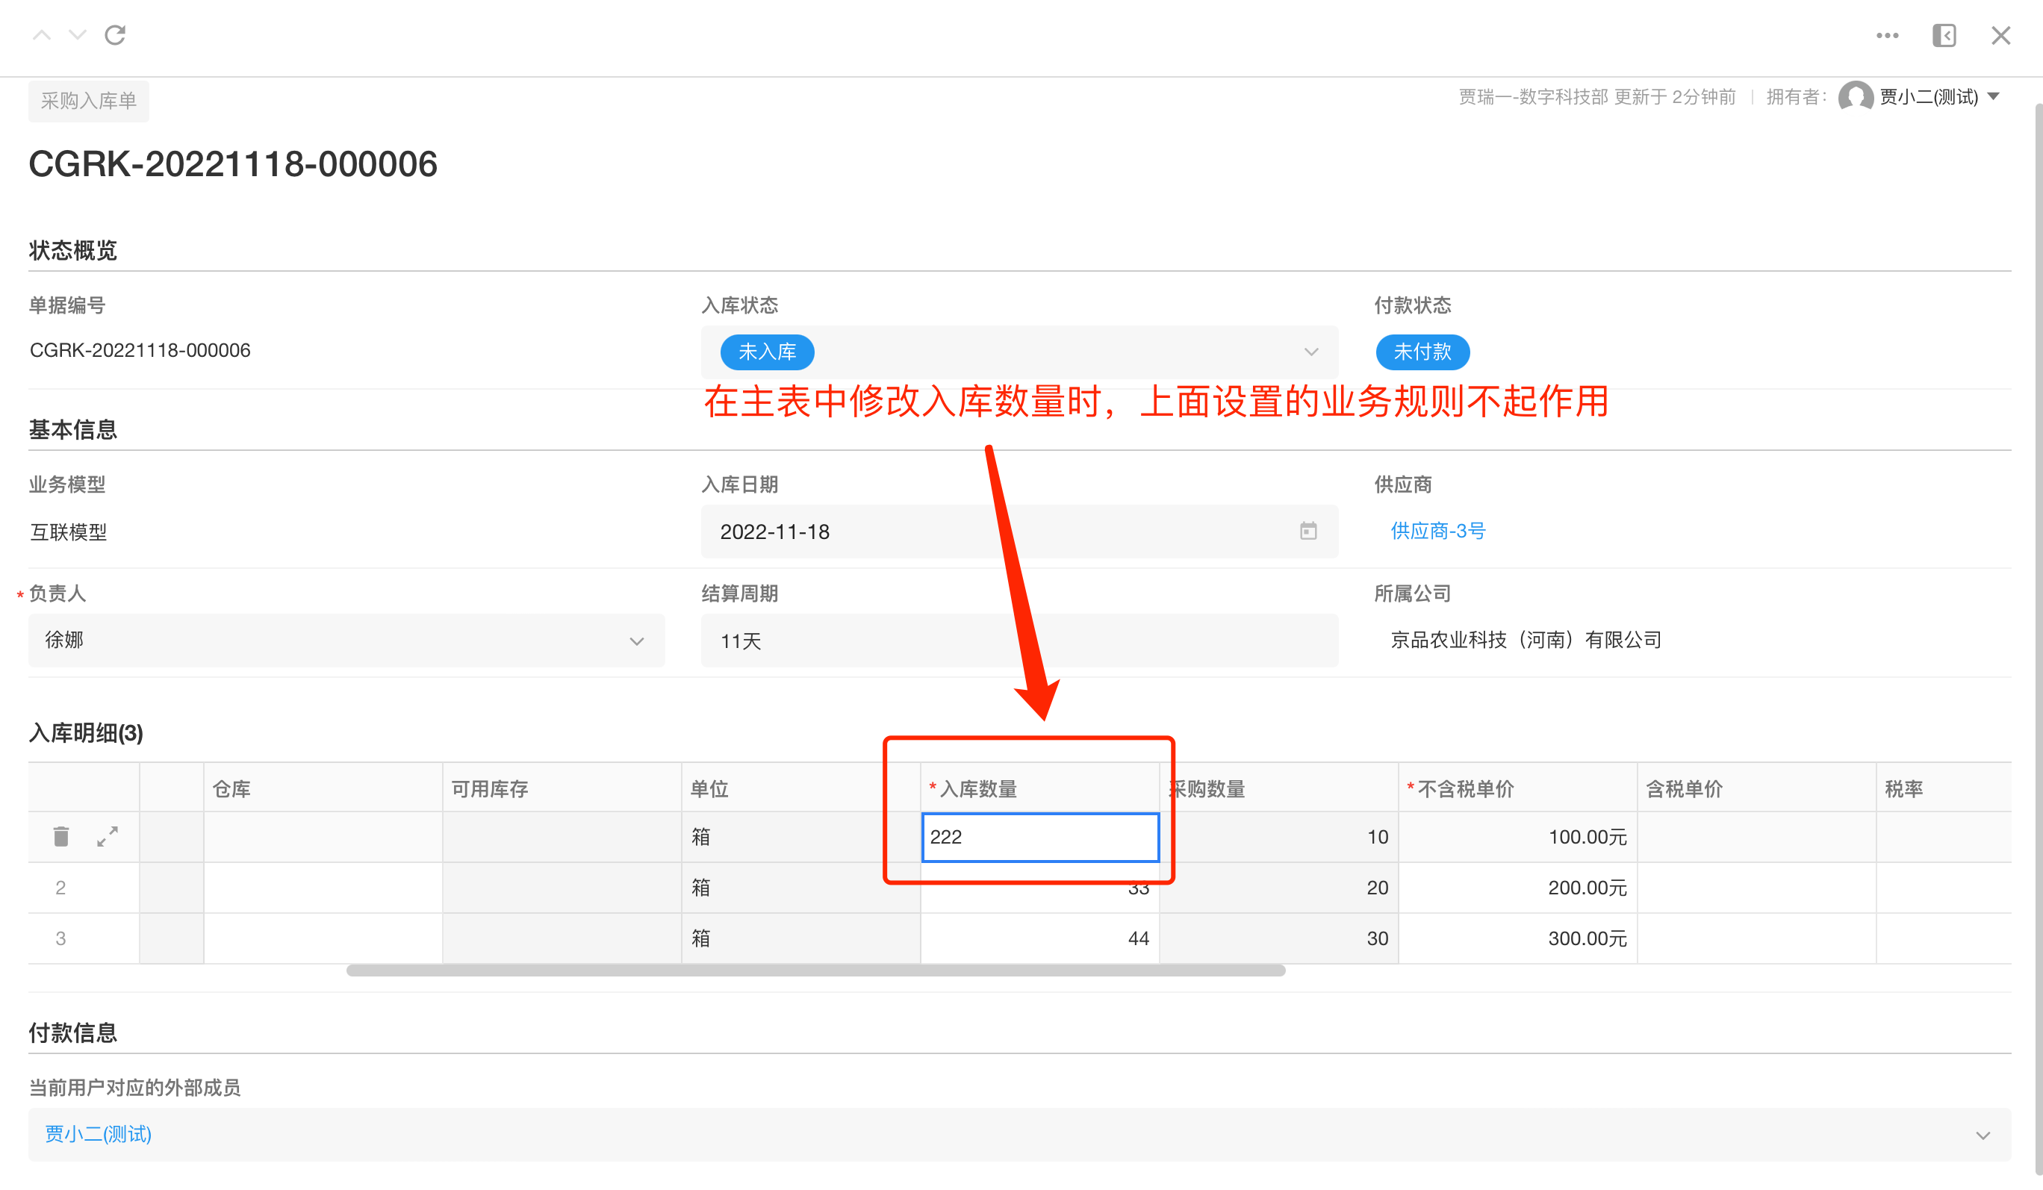Screen dimensions: 2043x1190
Task: Click the 贾小二(测试) member link
Action: click(96, 1135)
